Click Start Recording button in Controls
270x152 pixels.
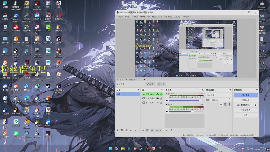click(x=246, y=100)
